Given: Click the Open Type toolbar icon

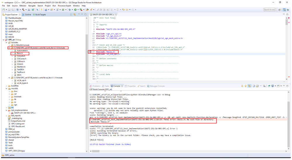Looking at the screenshot, I should coord(87,10).
